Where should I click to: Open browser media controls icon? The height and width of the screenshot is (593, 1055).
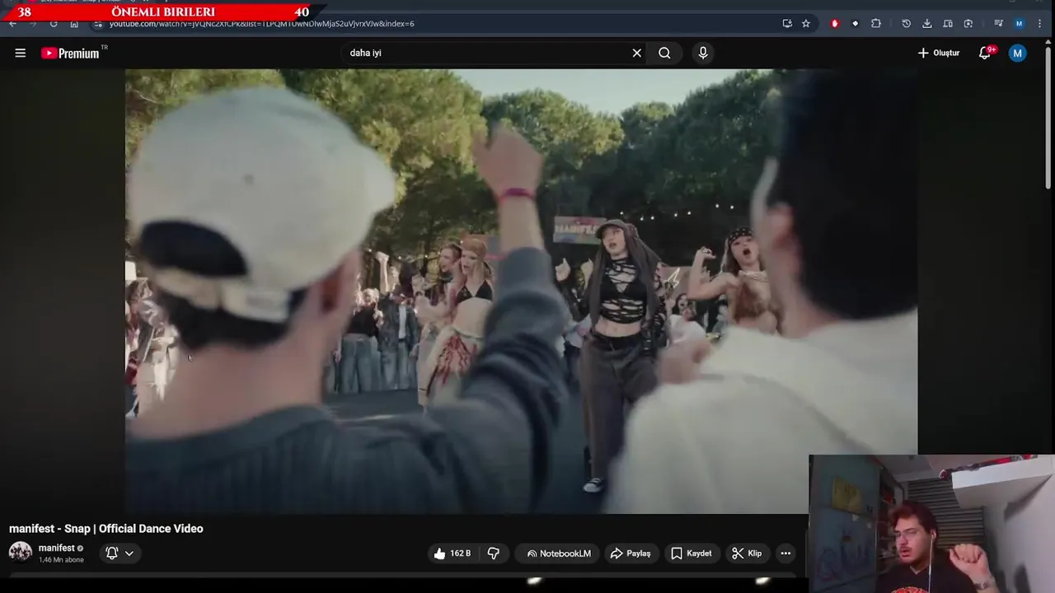pos(998,23)
